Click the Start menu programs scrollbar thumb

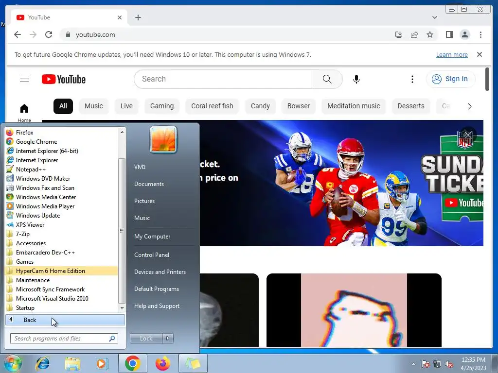click(x=122, y=230)
